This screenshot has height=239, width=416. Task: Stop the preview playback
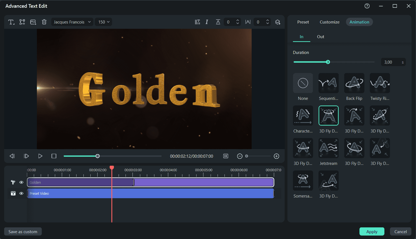click(x=54, y=156)
